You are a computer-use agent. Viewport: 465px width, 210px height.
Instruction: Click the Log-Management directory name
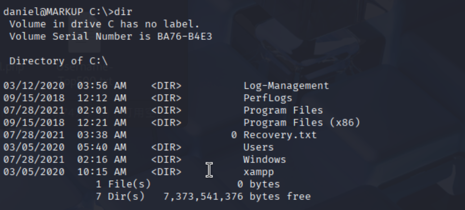point(286,86)
